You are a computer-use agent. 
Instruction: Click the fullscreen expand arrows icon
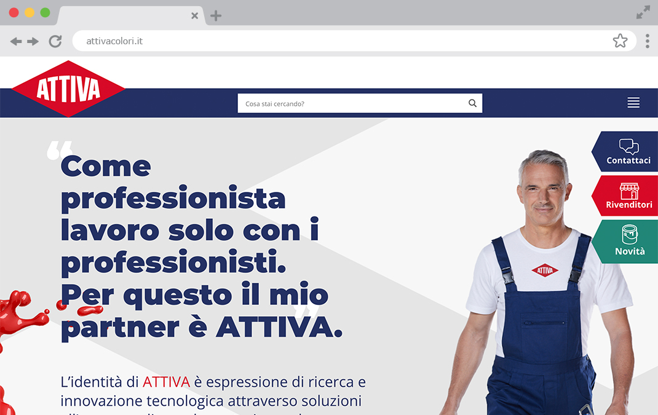(x=643, y=12)
